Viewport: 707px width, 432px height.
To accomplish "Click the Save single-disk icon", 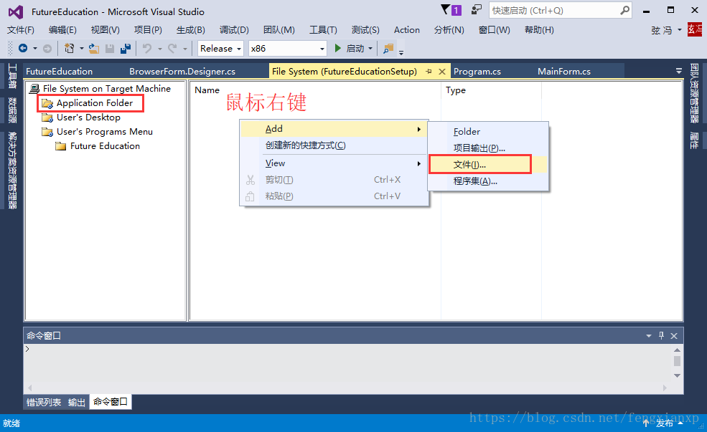I will pyautogui.click(x=110, y=48).
